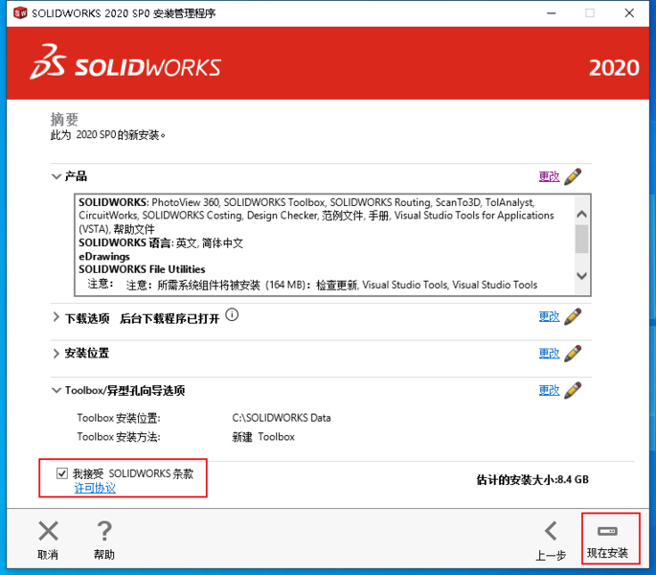Viewport: 656px width, 575px height.
Task: Click the 摘要 heading
Action: (x=64, y=120)
